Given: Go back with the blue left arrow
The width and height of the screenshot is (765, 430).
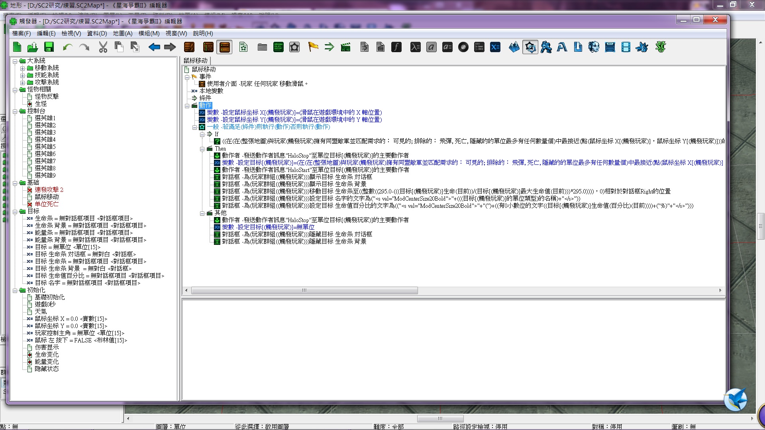Looking at the screenshot, I should pos(154,47).
